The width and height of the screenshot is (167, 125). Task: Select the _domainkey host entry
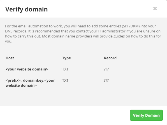coord(30,83)
